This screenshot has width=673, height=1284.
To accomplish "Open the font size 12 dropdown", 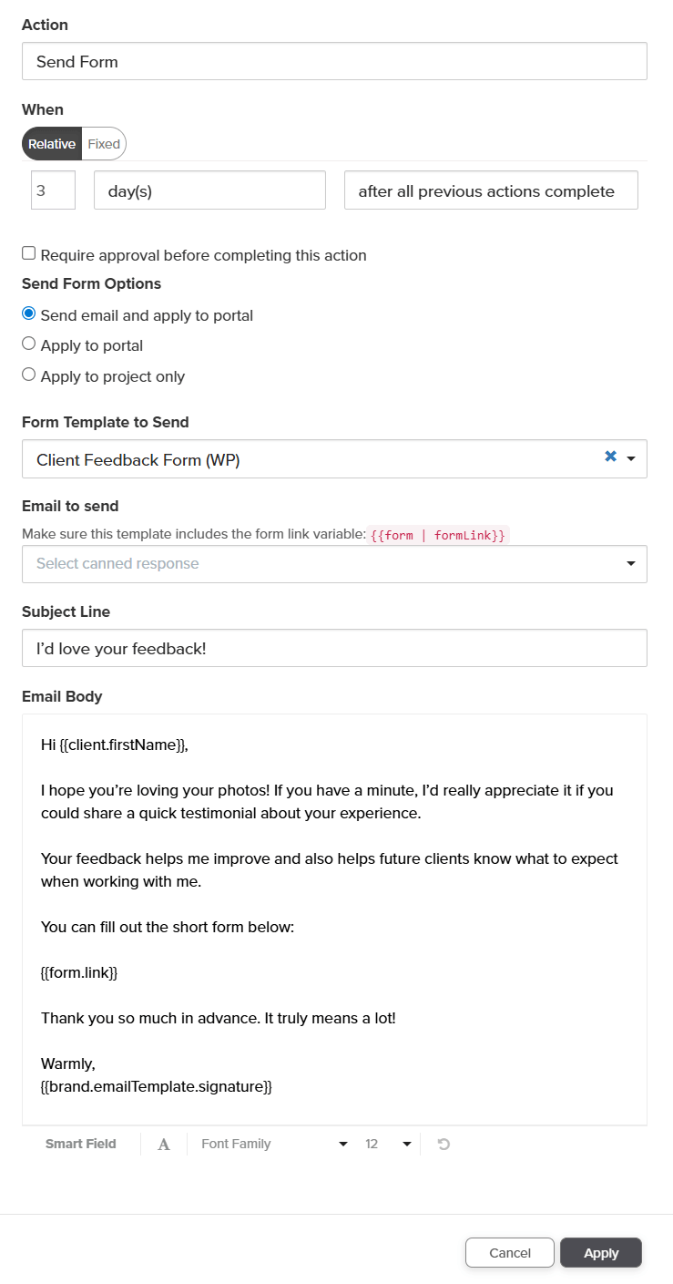I will click(x=388, y=1144).
